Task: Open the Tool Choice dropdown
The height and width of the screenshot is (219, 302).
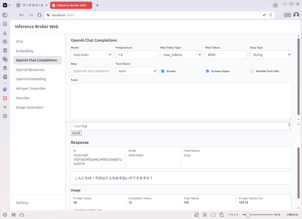Action: (136, 71)
